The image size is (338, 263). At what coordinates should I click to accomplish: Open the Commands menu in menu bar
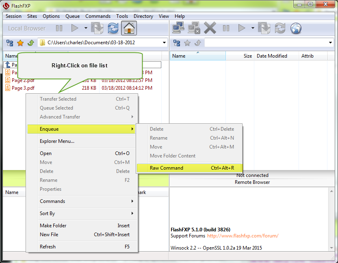(98, 16)
